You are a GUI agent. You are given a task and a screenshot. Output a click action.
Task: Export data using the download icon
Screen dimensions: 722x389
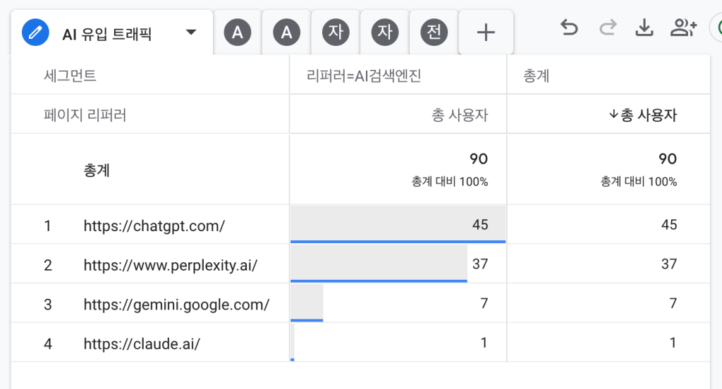point(644,28)
